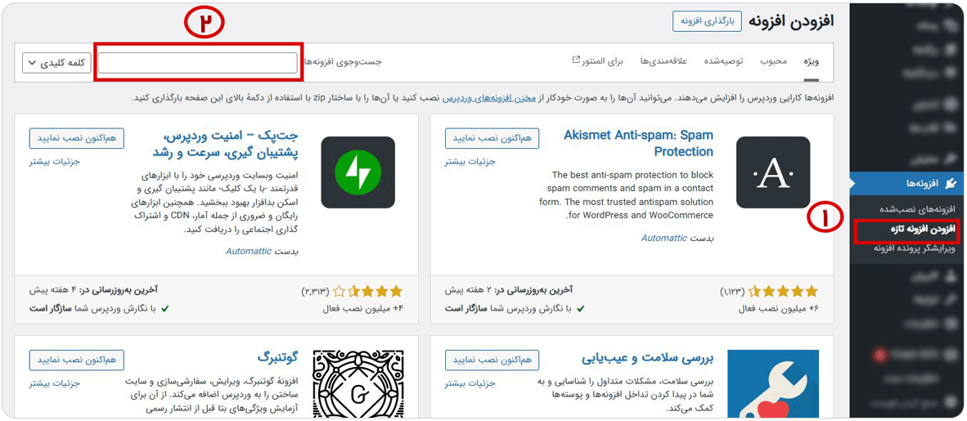Click the Automattic author link under Jetpack

pos(248,252)
